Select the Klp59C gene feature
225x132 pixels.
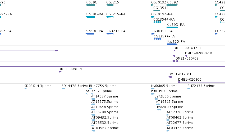90,5
